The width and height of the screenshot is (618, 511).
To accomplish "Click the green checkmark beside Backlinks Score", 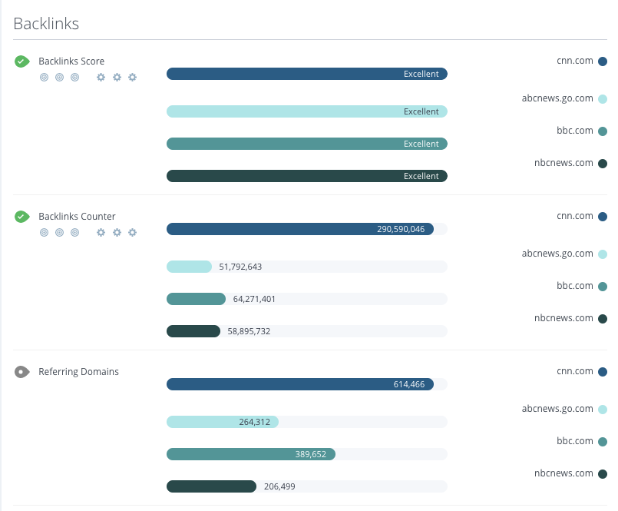I will (x=22, y=61).
